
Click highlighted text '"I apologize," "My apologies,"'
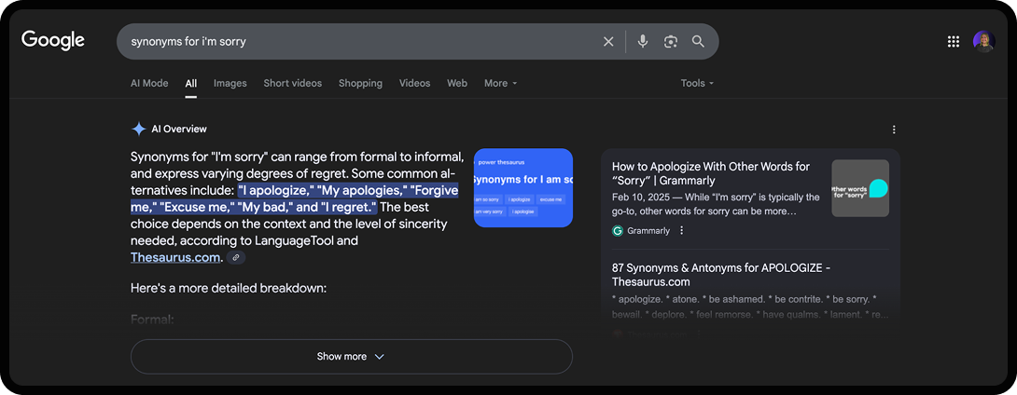(x=322, y=191)
